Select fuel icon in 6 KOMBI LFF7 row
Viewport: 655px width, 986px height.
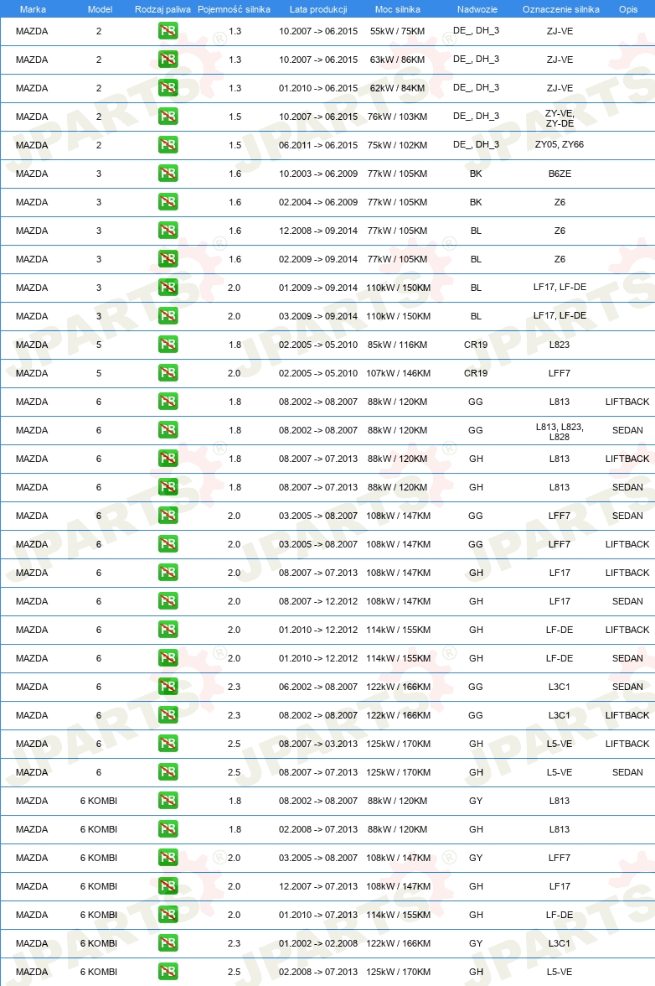pyautogui.click(x=168, y=858)
